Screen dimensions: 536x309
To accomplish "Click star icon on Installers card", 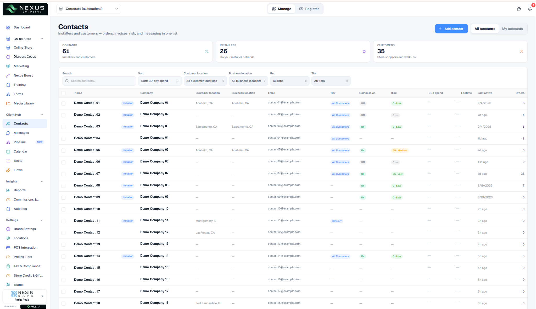I will 364,51.
